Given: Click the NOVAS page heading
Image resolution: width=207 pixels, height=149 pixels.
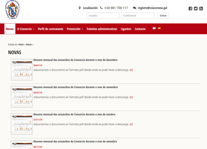Looking at the screenshot, I should click(15, 52).
